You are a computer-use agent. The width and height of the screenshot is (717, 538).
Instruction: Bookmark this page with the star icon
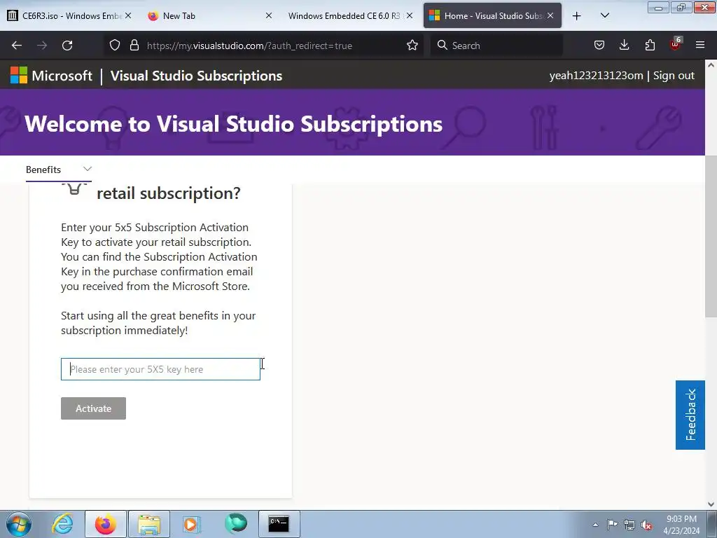[x=412, y=46]
